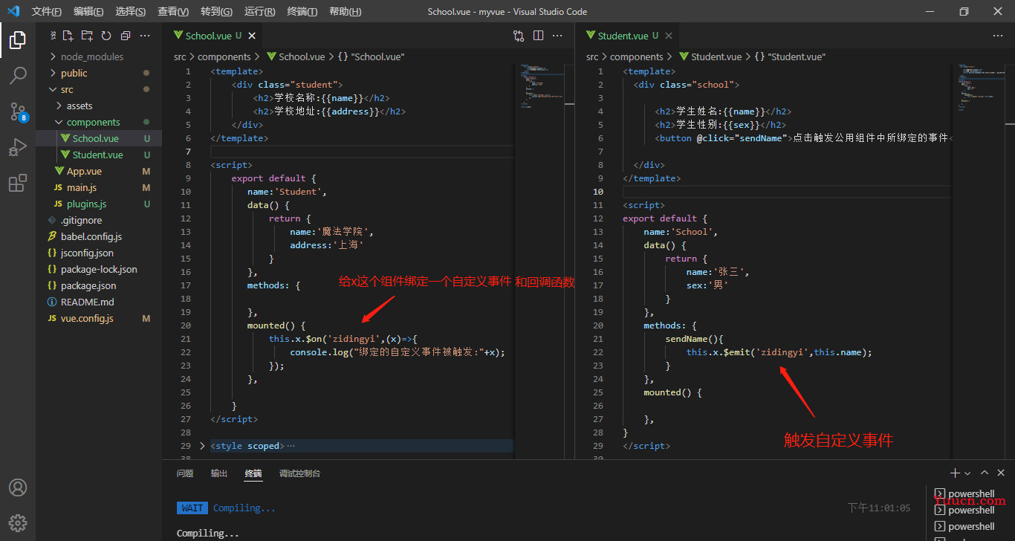This screenshot has height=541, width=1015.
Task: Open the 选择(S) menu
Action: tap(131, 11)
